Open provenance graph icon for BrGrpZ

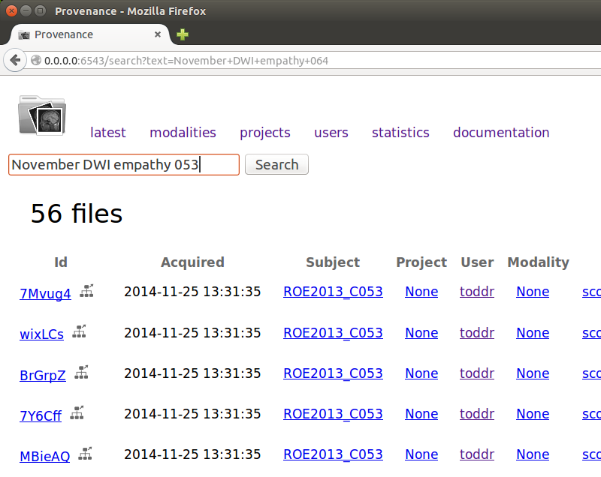click(x=81, y=372)
